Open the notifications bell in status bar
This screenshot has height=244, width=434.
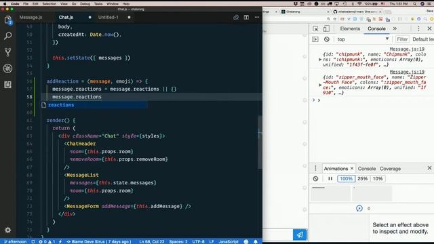coord(256,241)
